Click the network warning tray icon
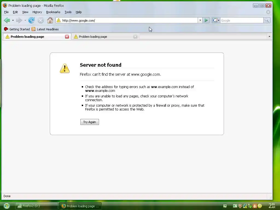280x210 pixels. coord(245,206)
